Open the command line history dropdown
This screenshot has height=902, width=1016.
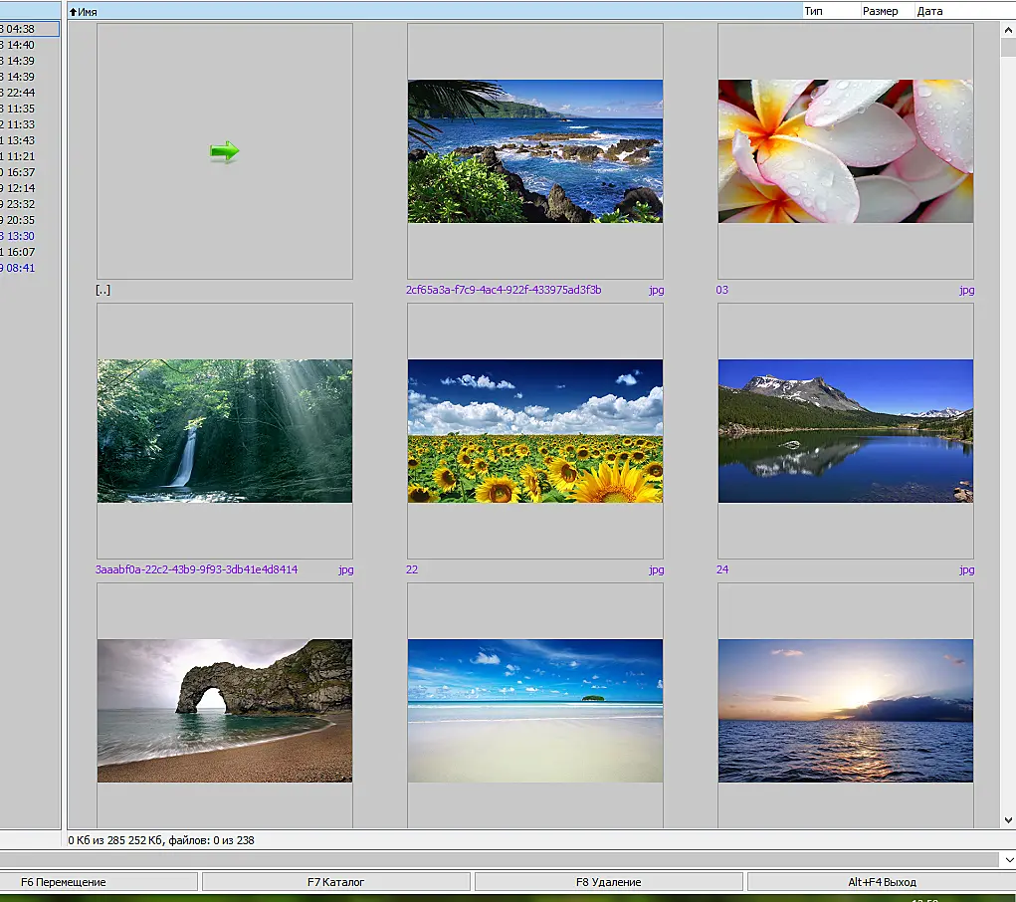click(1008, 860)
